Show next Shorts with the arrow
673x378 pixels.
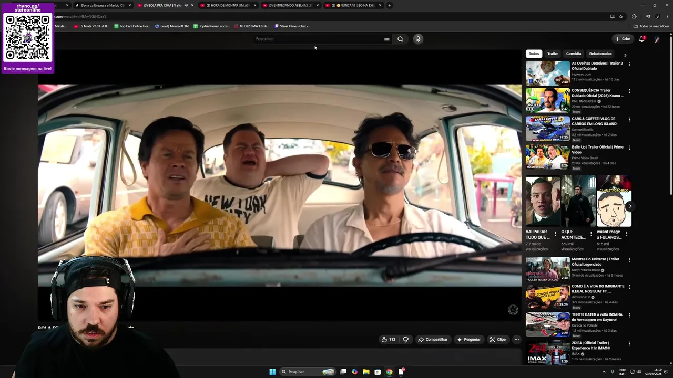click(x=630, y=206)
